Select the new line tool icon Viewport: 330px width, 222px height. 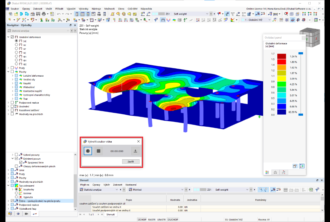tap(18, 20)
